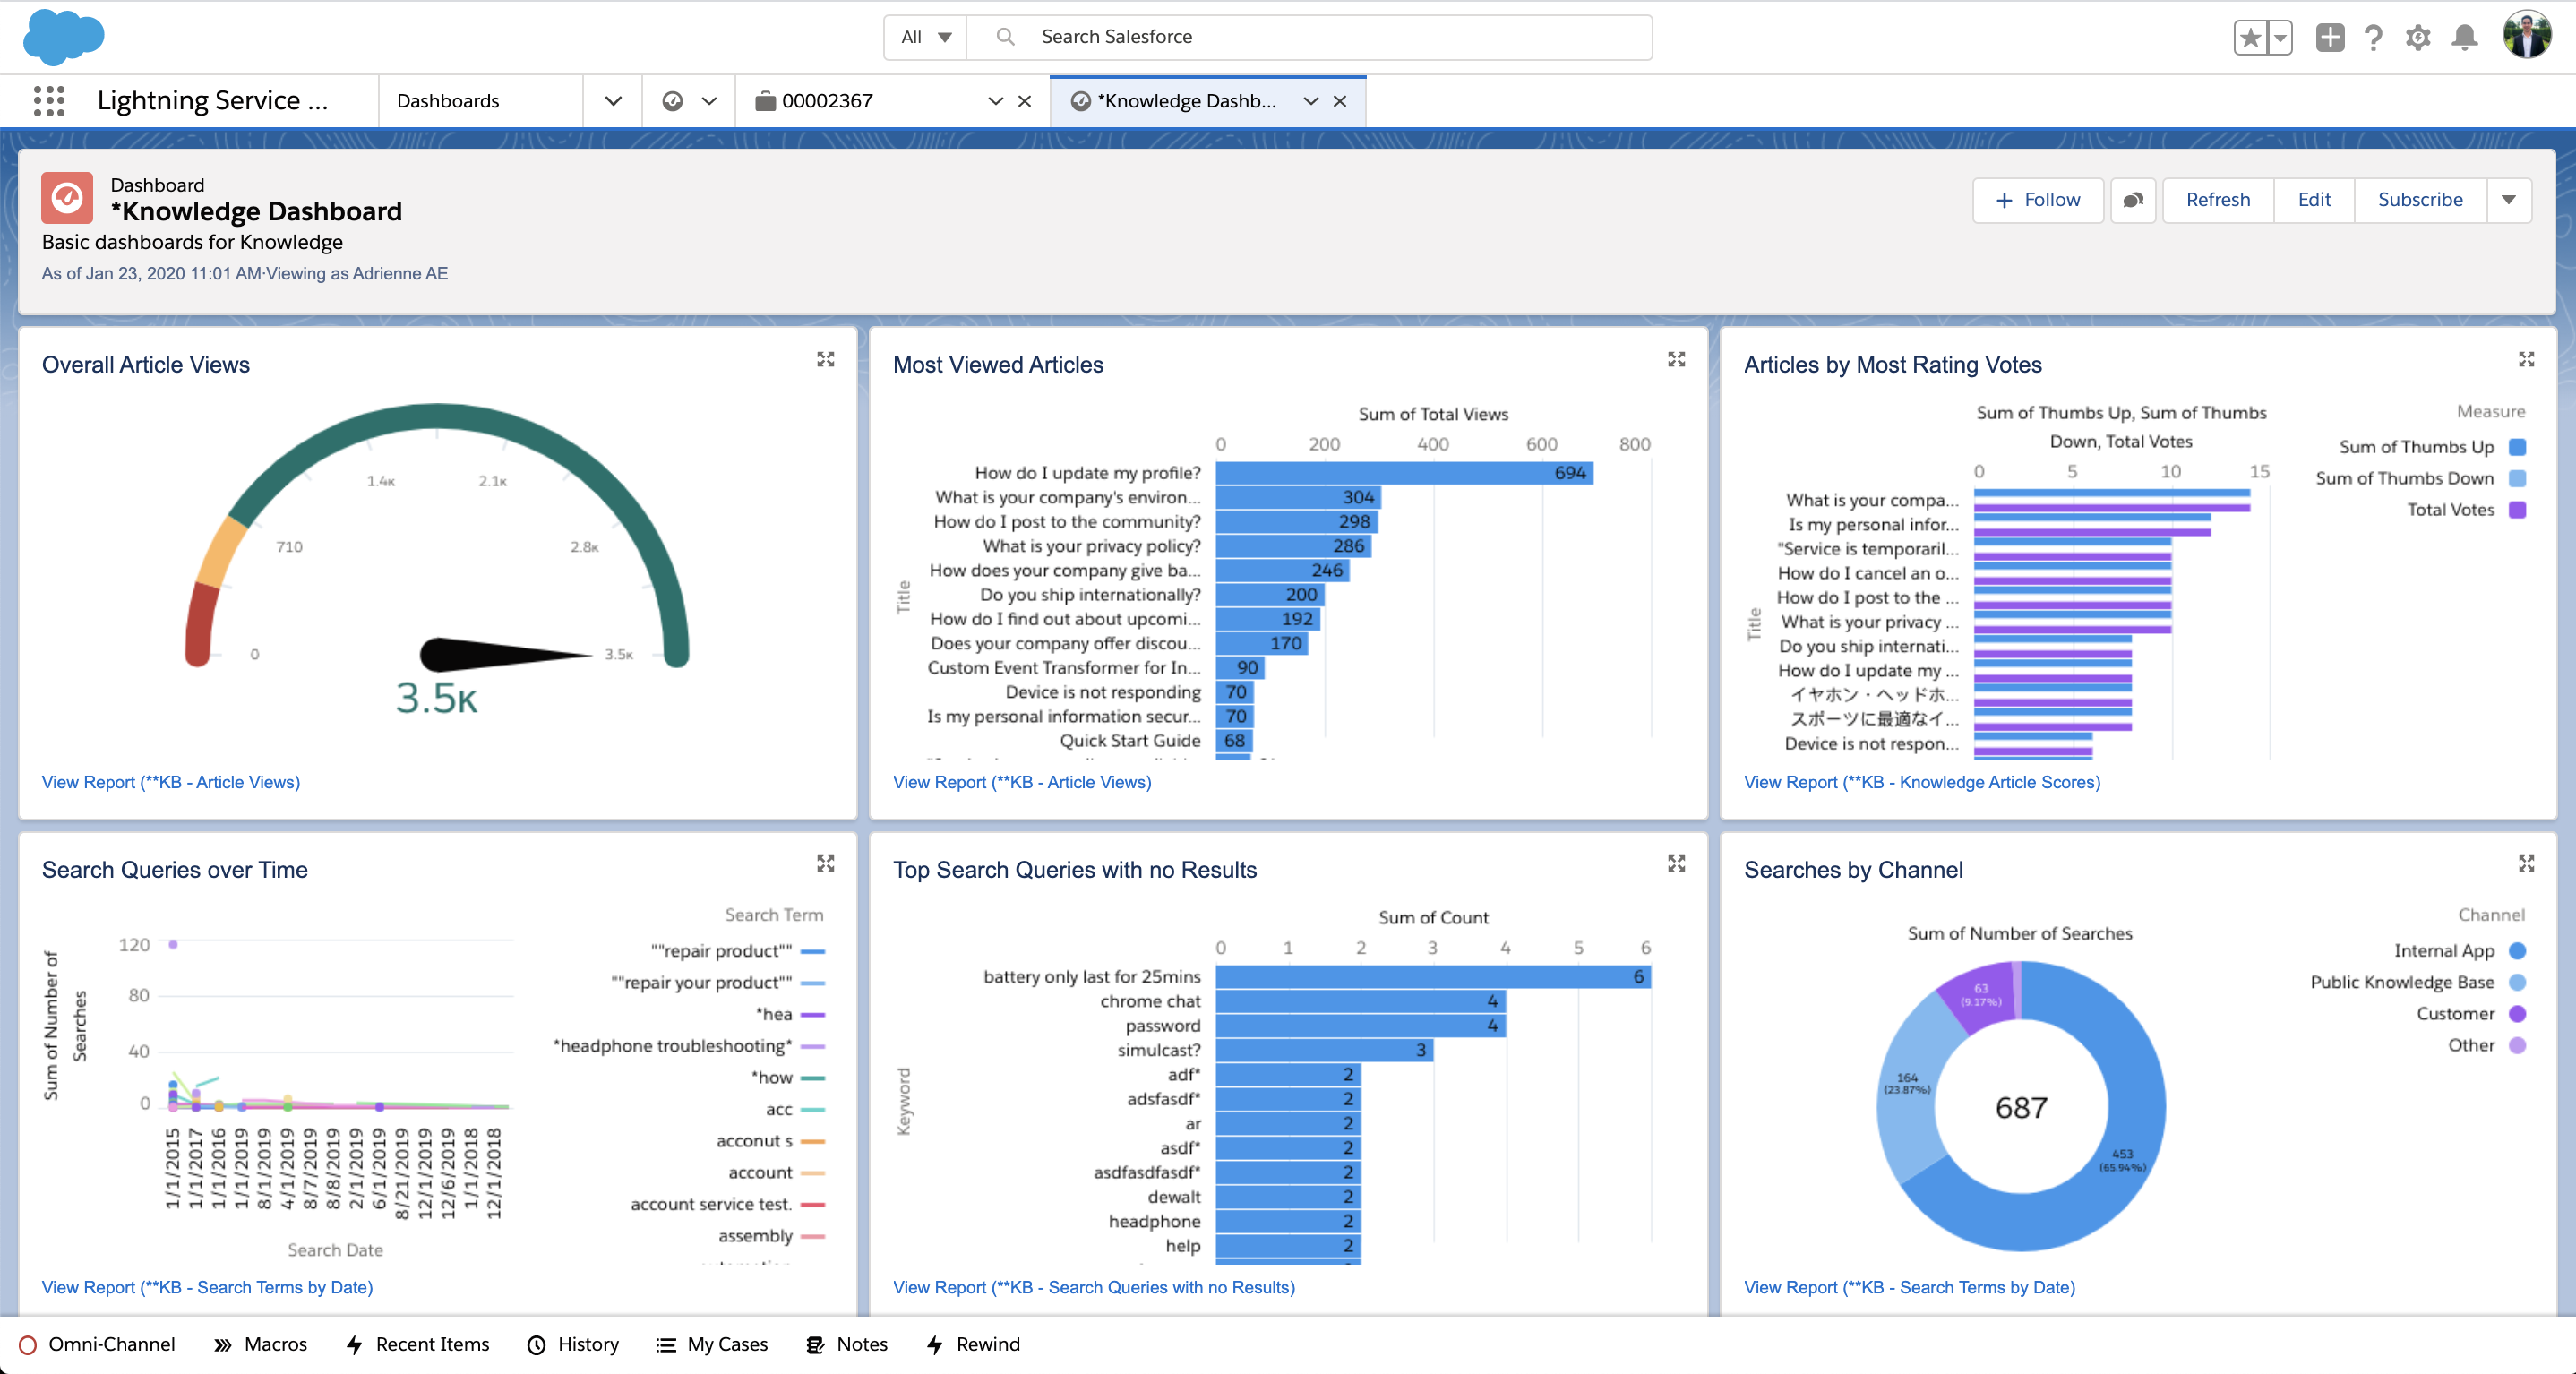Click the Search Salesforce field

pyautogui.click(x=1310, y=37)
